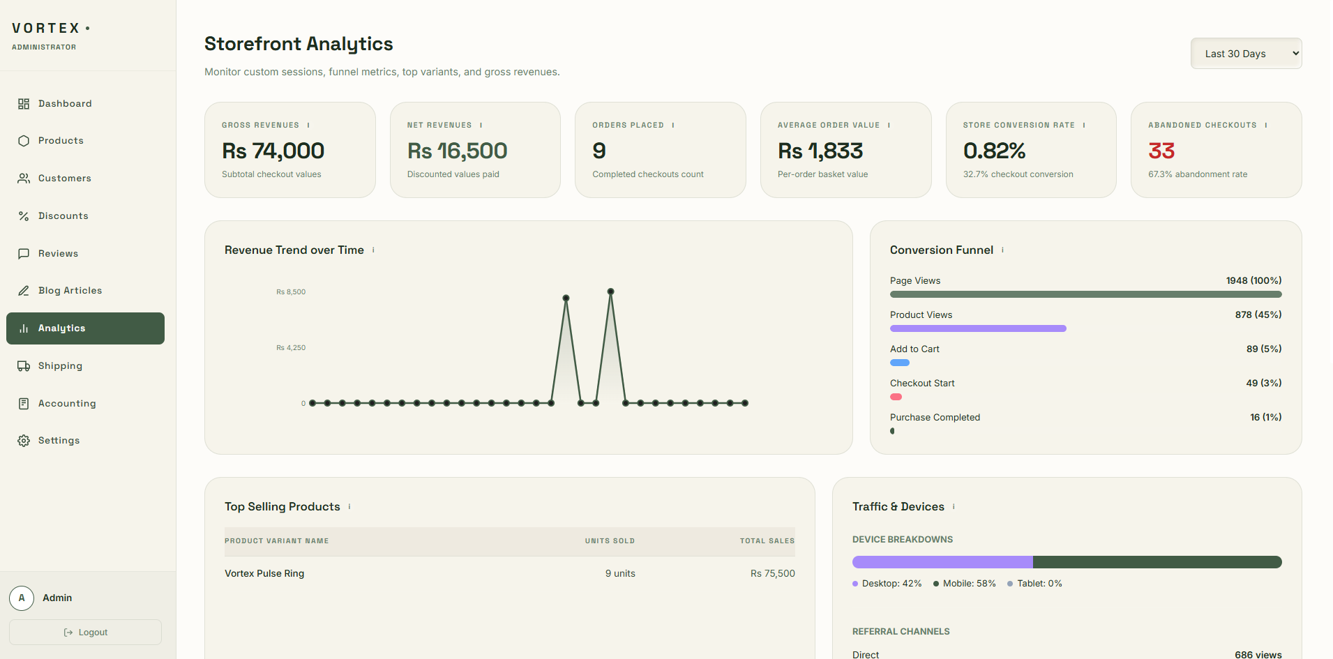Image resolution: width=1333 pixels, height=659 pixels.
Task: Click the Blog Articles pen icon
Action: pos(24,291)
